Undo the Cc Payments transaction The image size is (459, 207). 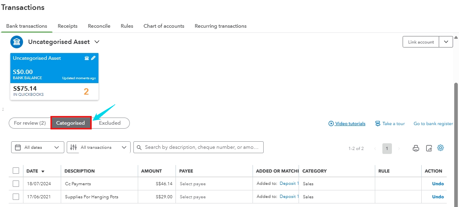[x=438, y=184]
